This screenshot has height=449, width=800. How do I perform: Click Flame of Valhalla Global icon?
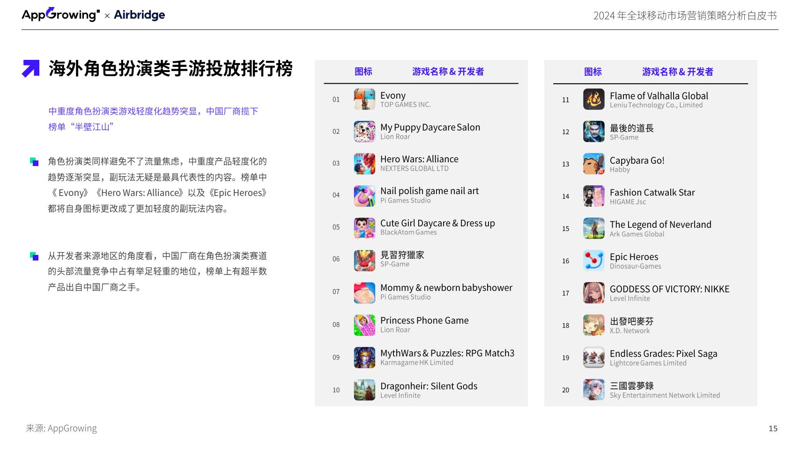594,99
